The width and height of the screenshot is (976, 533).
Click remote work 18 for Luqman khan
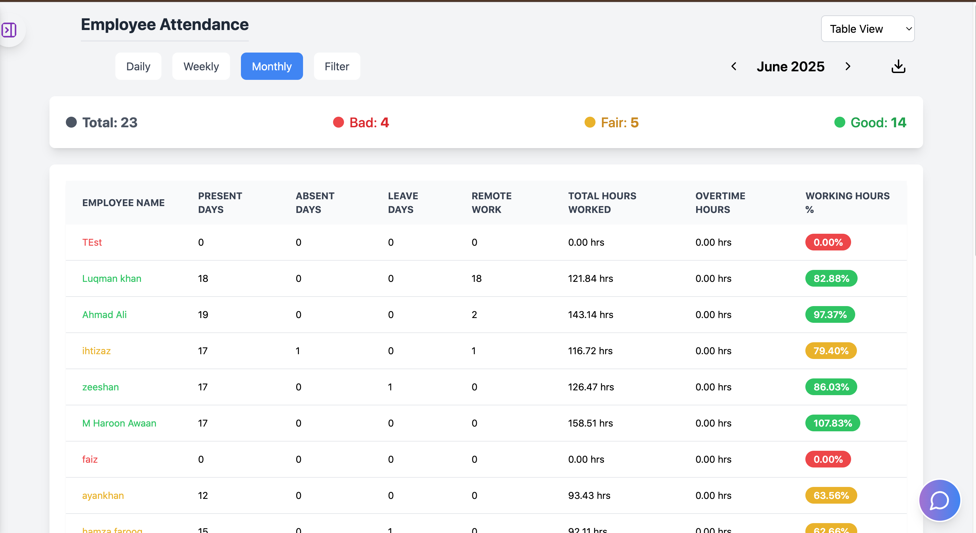pyautogui.click(x=477, y=278)
